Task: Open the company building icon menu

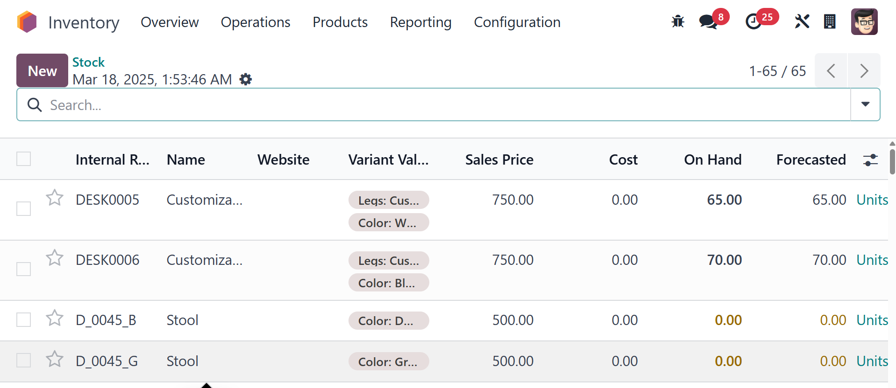Action: pyautogui.click(x=830, y=22)
